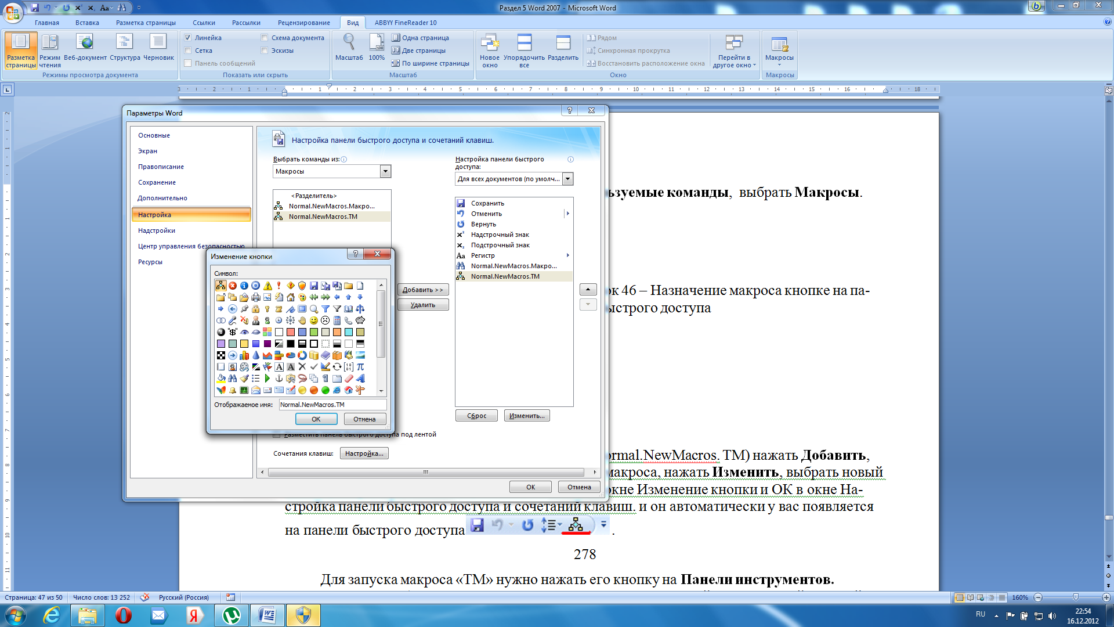Screen dimensions: 1114x627
Task: Choose the pi symbol
Action: click(x=360, y=367)
